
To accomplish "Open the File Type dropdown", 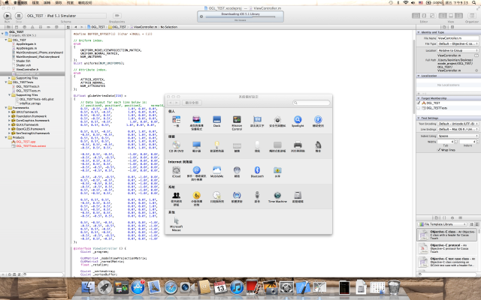I will (458, 44).
